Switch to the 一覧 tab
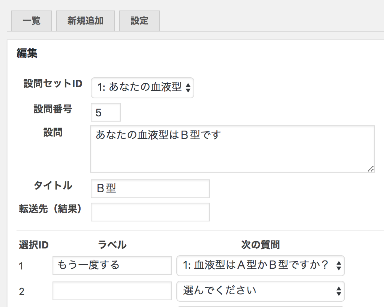The width and height of the screenshot is (384, 307). tap(31, 21)
